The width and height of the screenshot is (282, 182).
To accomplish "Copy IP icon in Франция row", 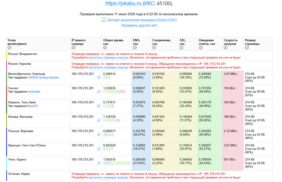I will (x=99, y=149).
